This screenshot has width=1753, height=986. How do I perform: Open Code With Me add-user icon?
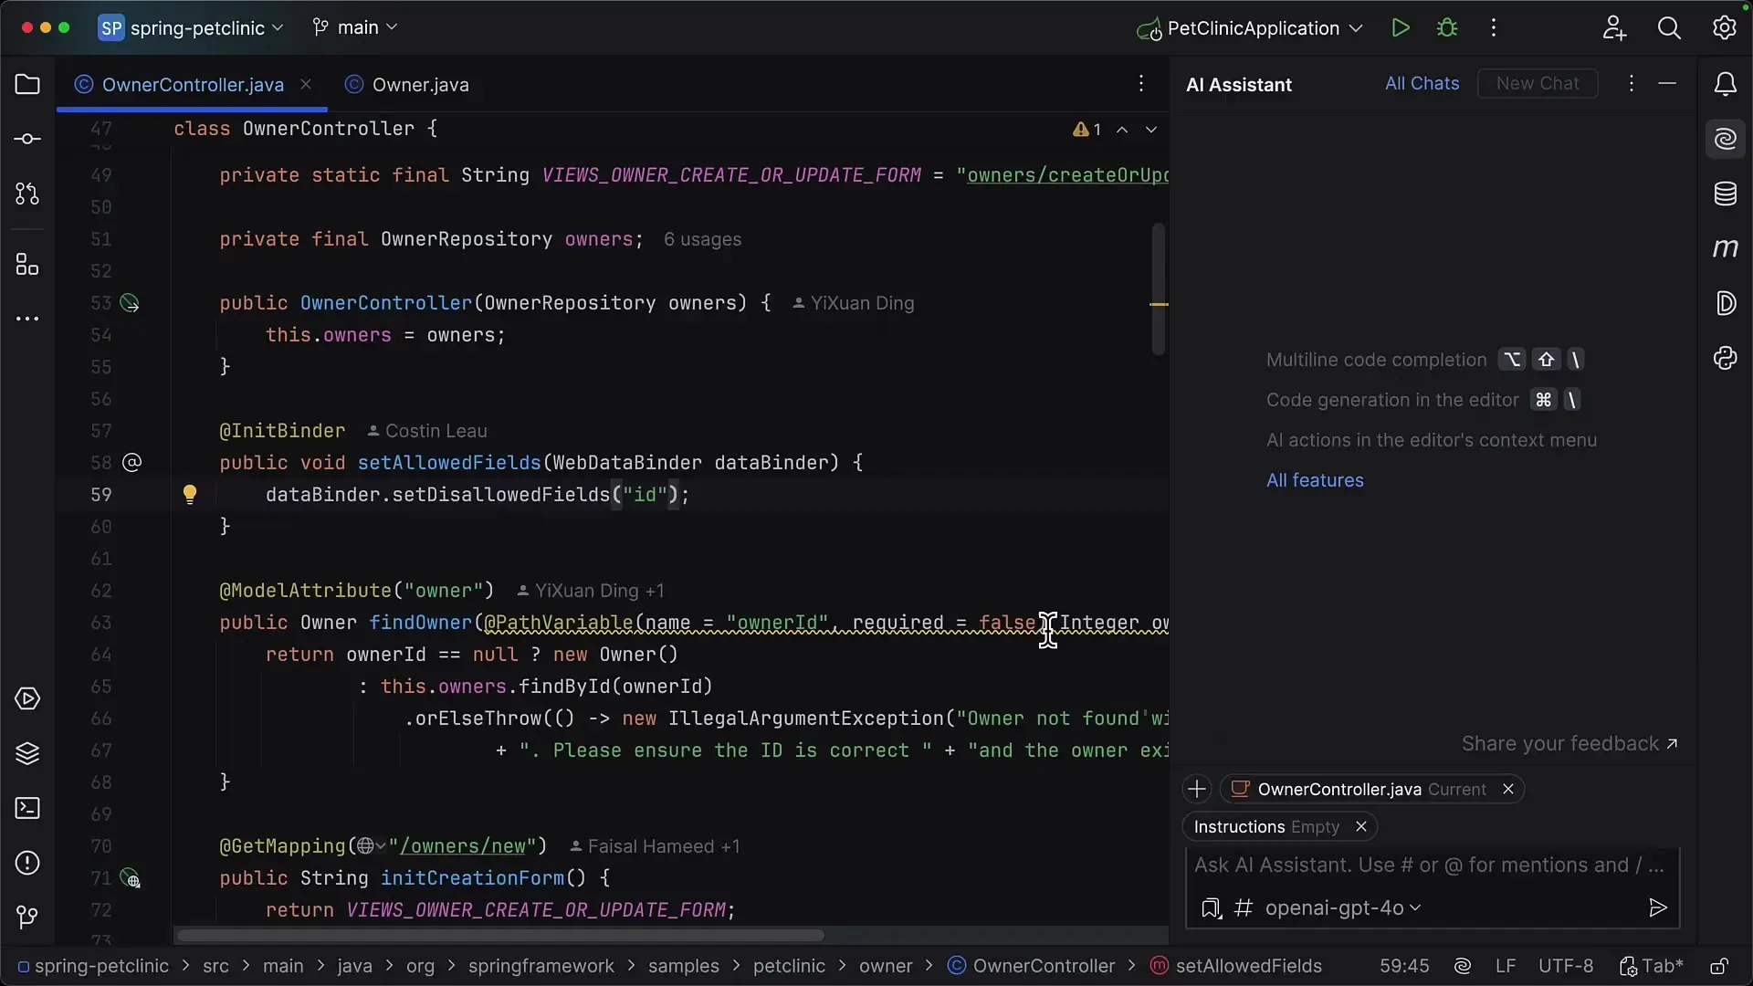tap(1614, 27)
